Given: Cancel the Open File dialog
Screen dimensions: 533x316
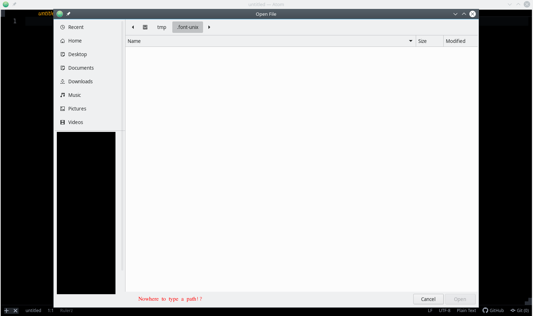Looking at the screenshot, I should pyautogui.click(x=428, y=299).
